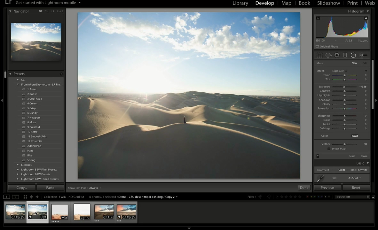Image resolution: width=378 pixels, height=230 pixels.
Task: Select the Red Eye Correction tool icon
Action: (x=337, y=55)
